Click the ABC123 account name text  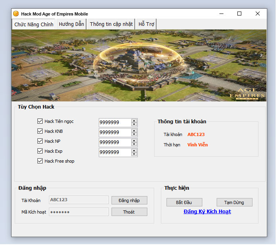tap(196, 134)
